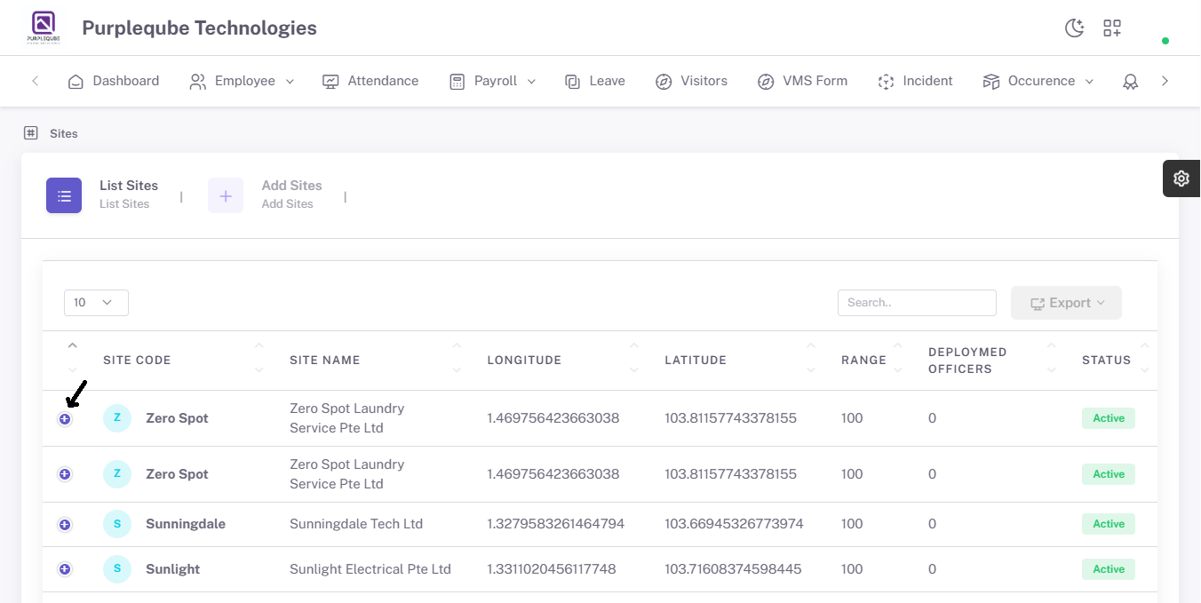Click Sunlight site code text

click(x=172, y=569)
